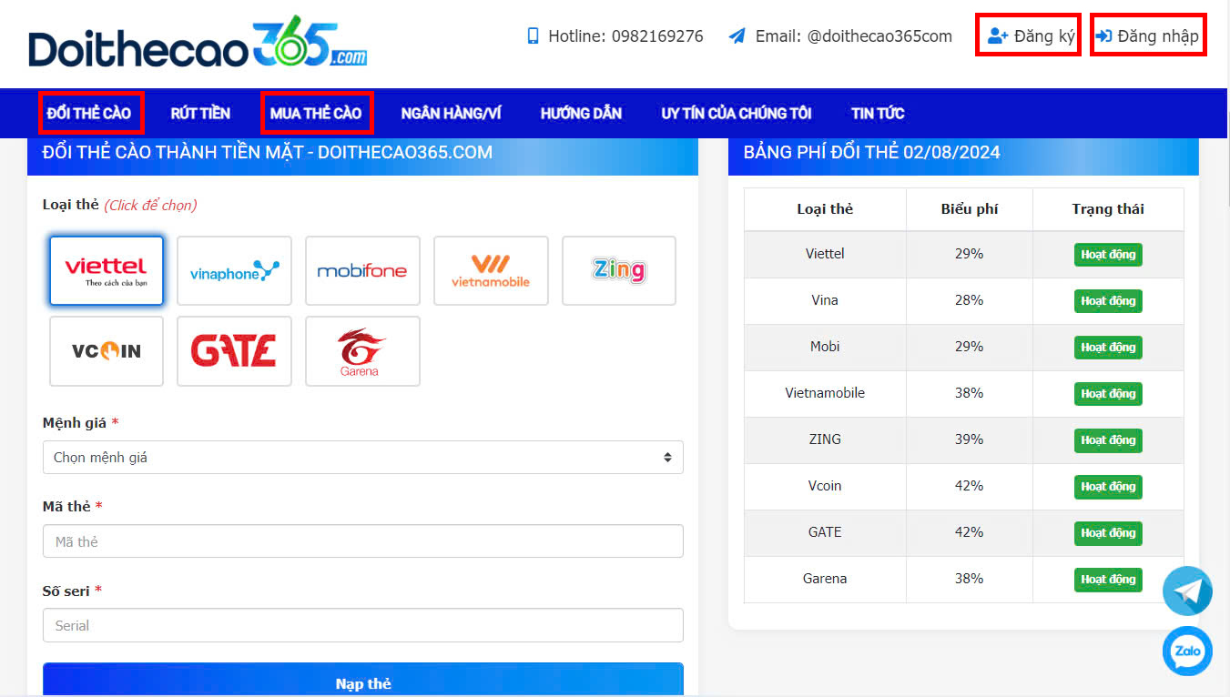
Task: Click the Viettel name in fee table
Action: 825,254
